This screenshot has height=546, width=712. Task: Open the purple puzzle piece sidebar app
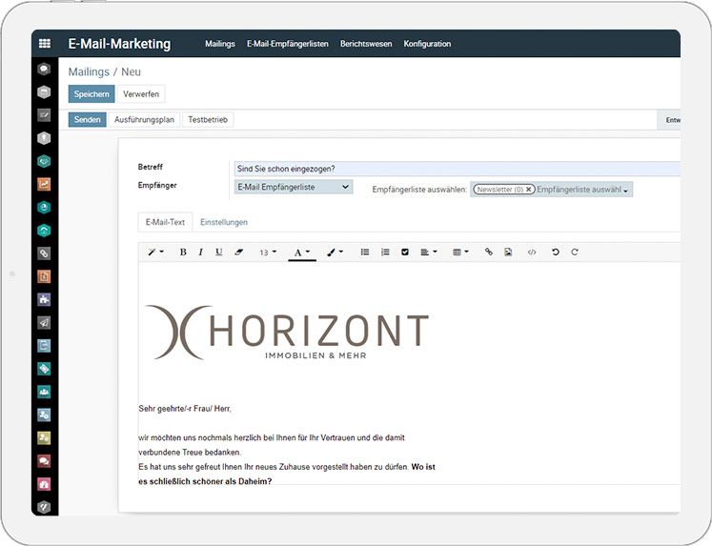click(44, 299)
